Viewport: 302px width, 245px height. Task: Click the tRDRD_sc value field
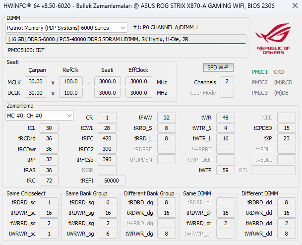click(x=49, y=202)
